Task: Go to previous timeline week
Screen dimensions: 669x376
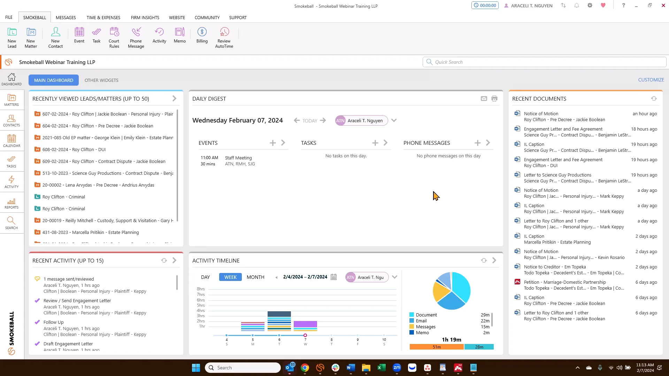Action: point(276,277)
